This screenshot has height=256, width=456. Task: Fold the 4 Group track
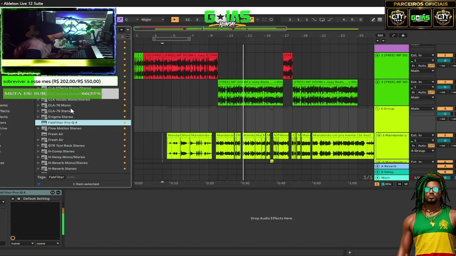377,109
